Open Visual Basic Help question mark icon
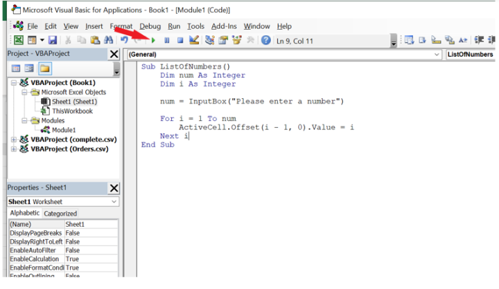The image size is (499, 289). [x=265, y=40]
